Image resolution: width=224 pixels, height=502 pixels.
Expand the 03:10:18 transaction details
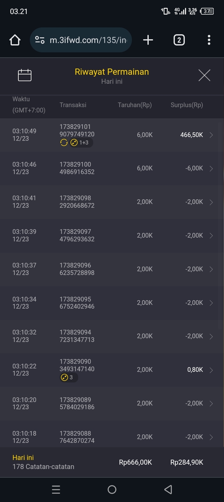(211, 437)
